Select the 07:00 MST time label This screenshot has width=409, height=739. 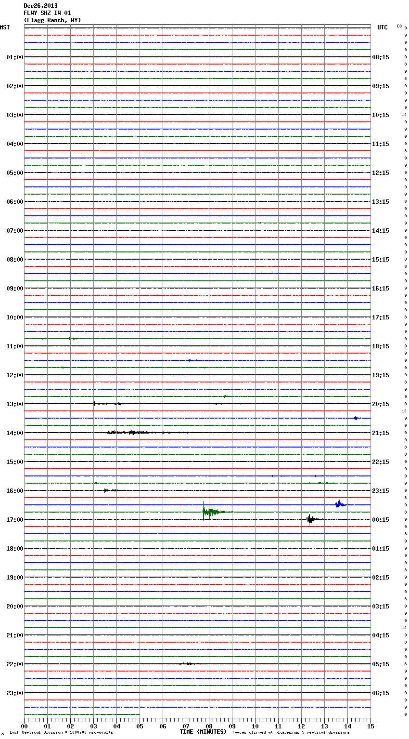pos(14,231)
